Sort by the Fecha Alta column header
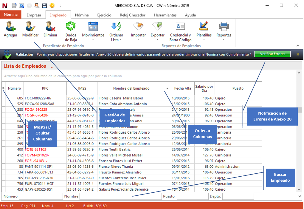 (x=183, y=88)
